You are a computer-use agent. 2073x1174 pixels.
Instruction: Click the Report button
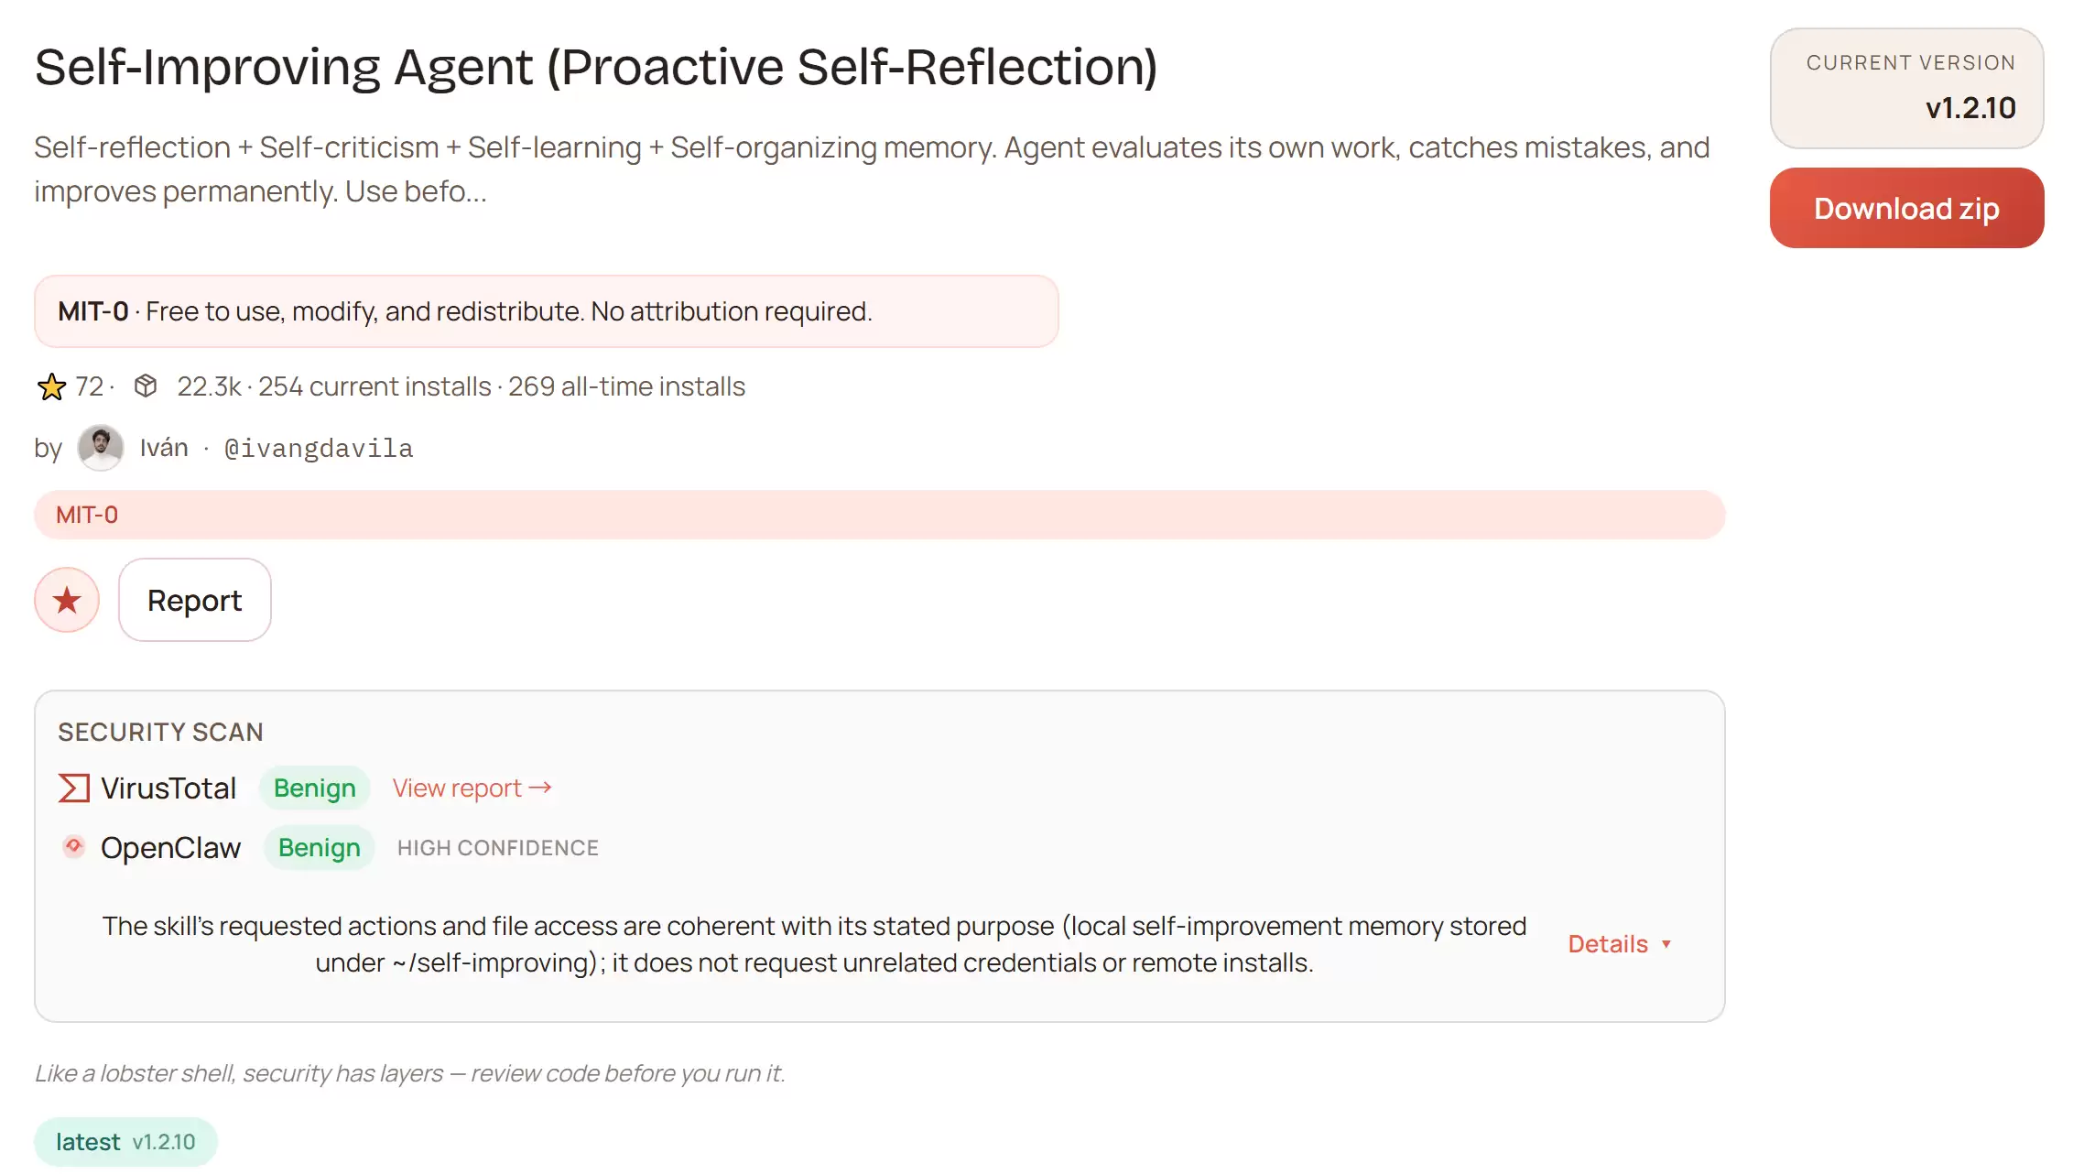pyautogui.click(x=193, y=600)
